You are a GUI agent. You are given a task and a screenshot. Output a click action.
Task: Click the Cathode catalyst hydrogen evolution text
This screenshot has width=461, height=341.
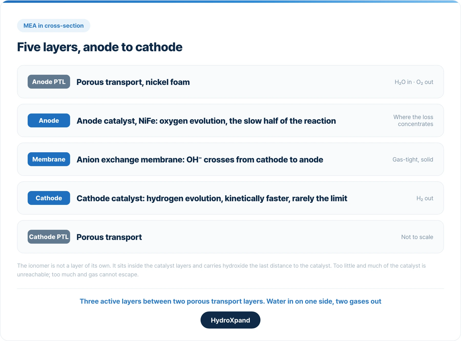click(212, 198)
